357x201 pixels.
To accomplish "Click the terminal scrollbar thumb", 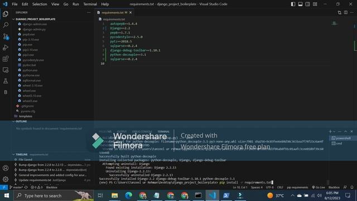I will coord(328,183).
